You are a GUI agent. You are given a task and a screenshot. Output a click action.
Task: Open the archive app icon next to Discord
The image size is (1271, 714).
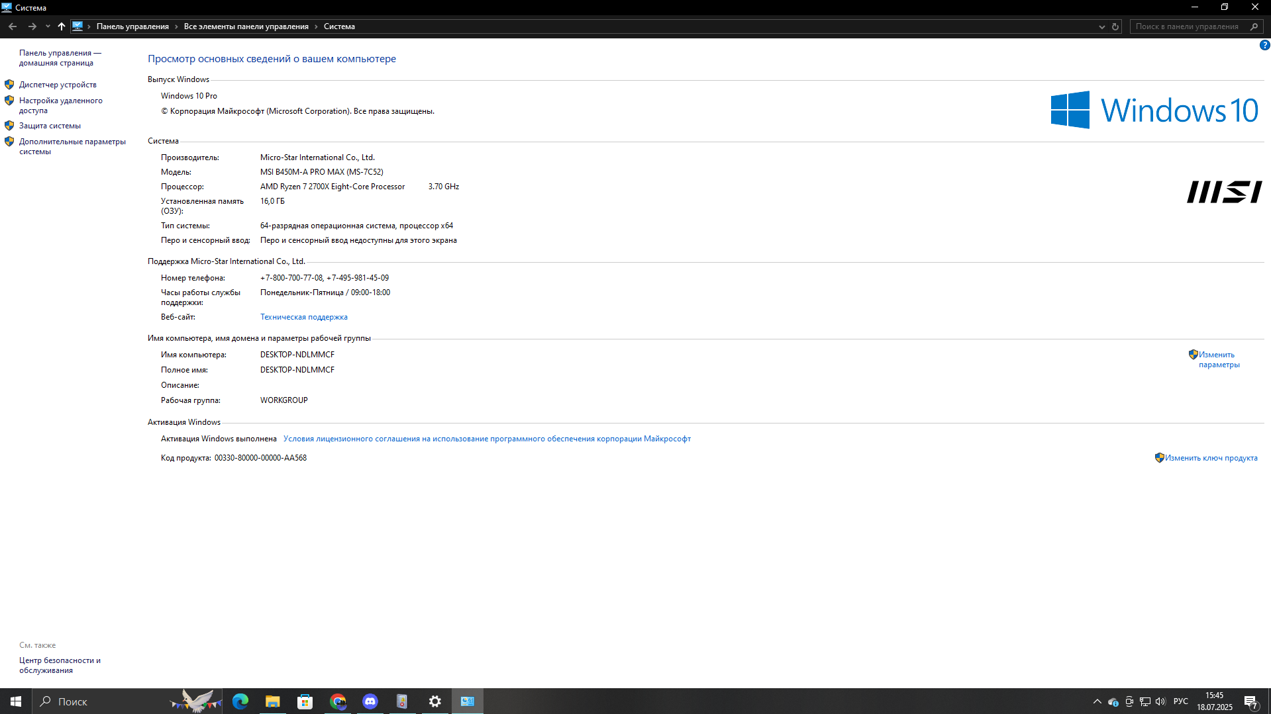(x=402, y=701)
